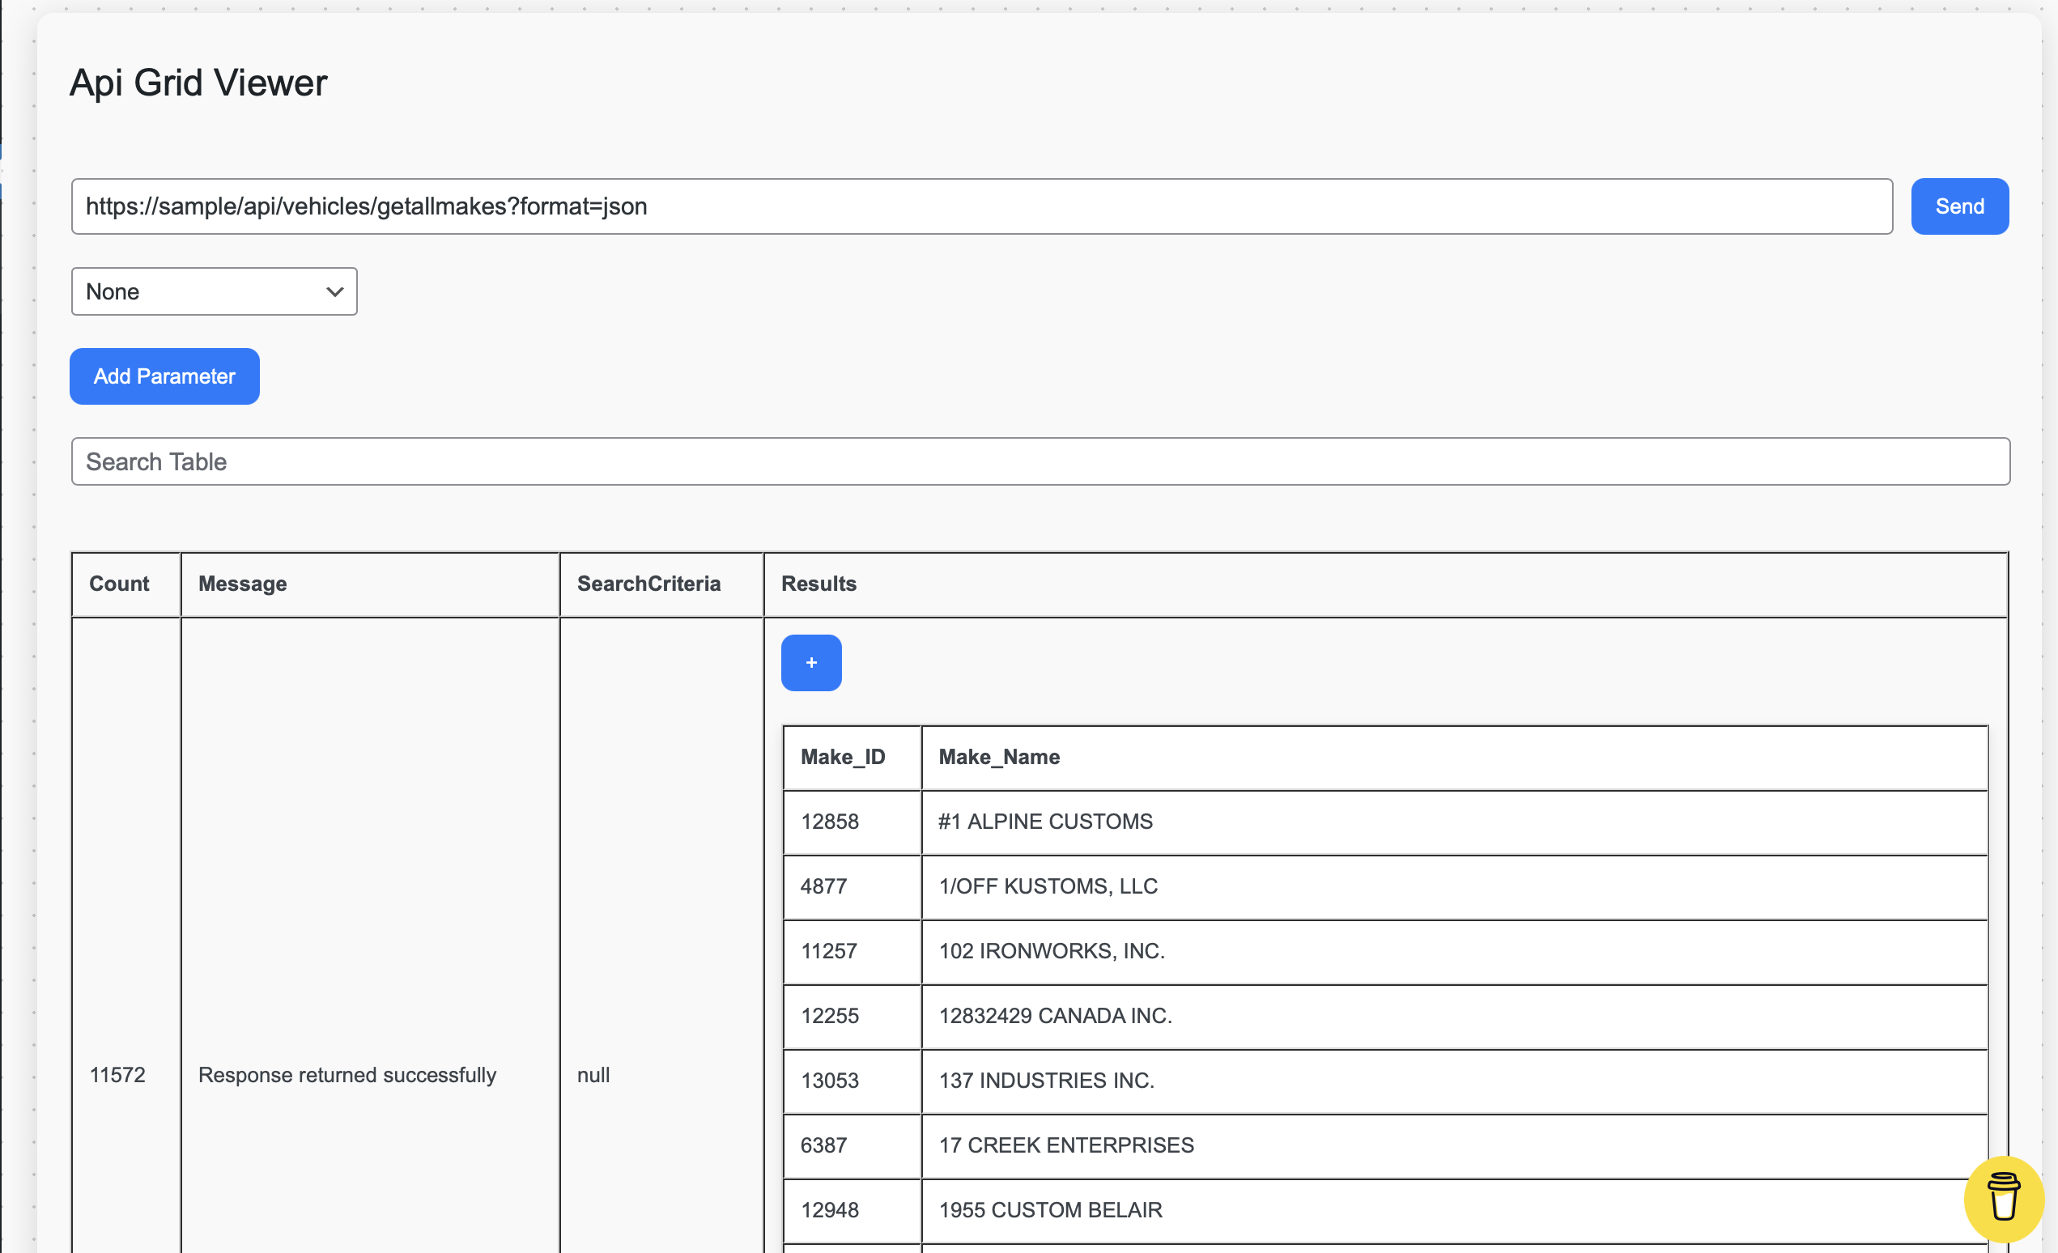This screenshot has width=2058, height=1253.
Task: Select the 102 IRONWORKS, INC. row
Action: 1051,952
